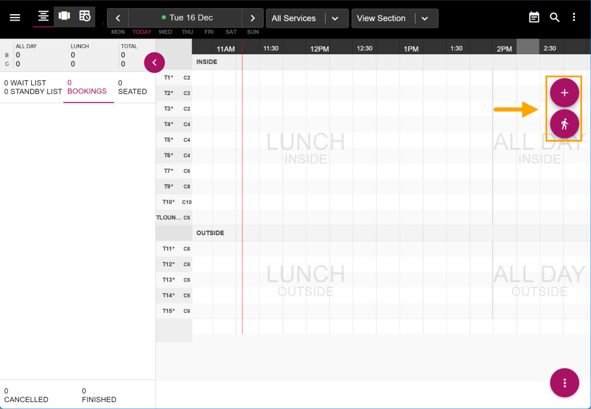591x409 pixels.
Task: Open the table schedule view icon
Action: point(85,16)
